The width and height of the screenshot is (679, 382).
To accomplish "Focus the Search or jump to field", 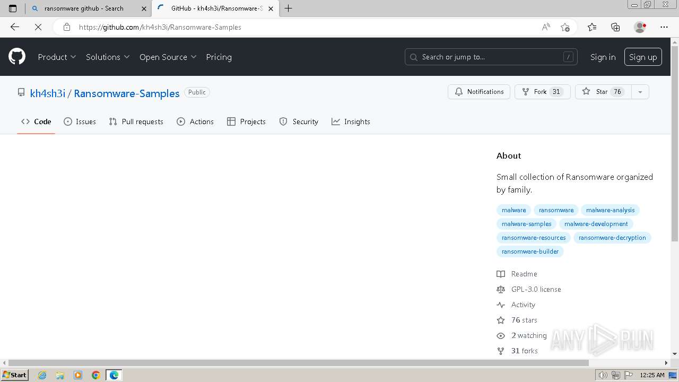I will (x=491, y=57).
